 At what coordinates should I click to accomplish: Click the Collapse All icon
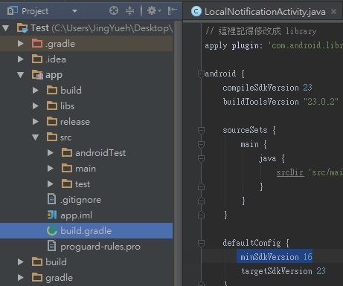click(129, 11)
